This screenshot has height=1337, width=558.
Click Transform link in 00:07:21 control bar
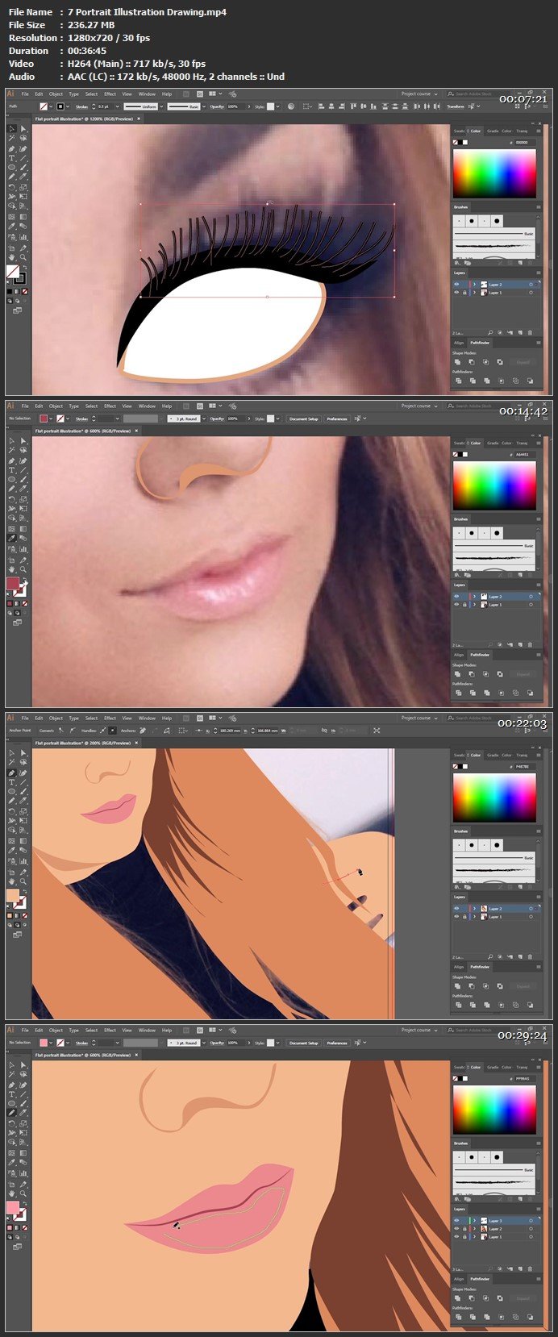[x=456, y=106]
